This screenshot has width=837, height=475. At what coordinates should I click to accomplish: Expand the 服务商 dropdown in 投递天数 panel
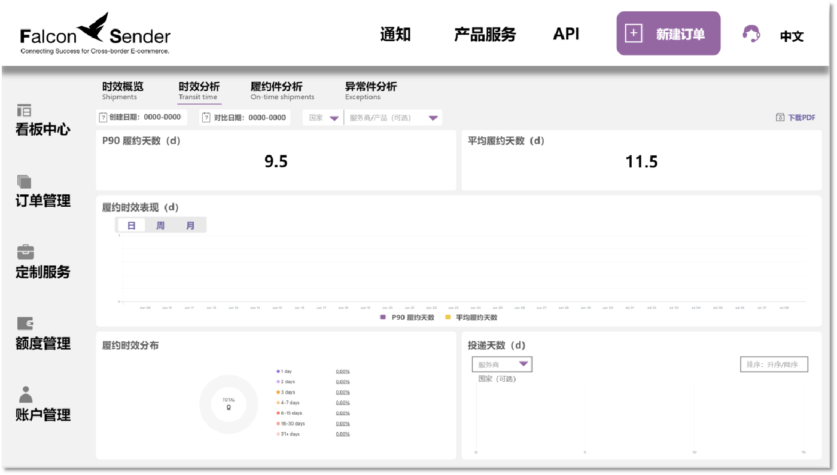523,364
